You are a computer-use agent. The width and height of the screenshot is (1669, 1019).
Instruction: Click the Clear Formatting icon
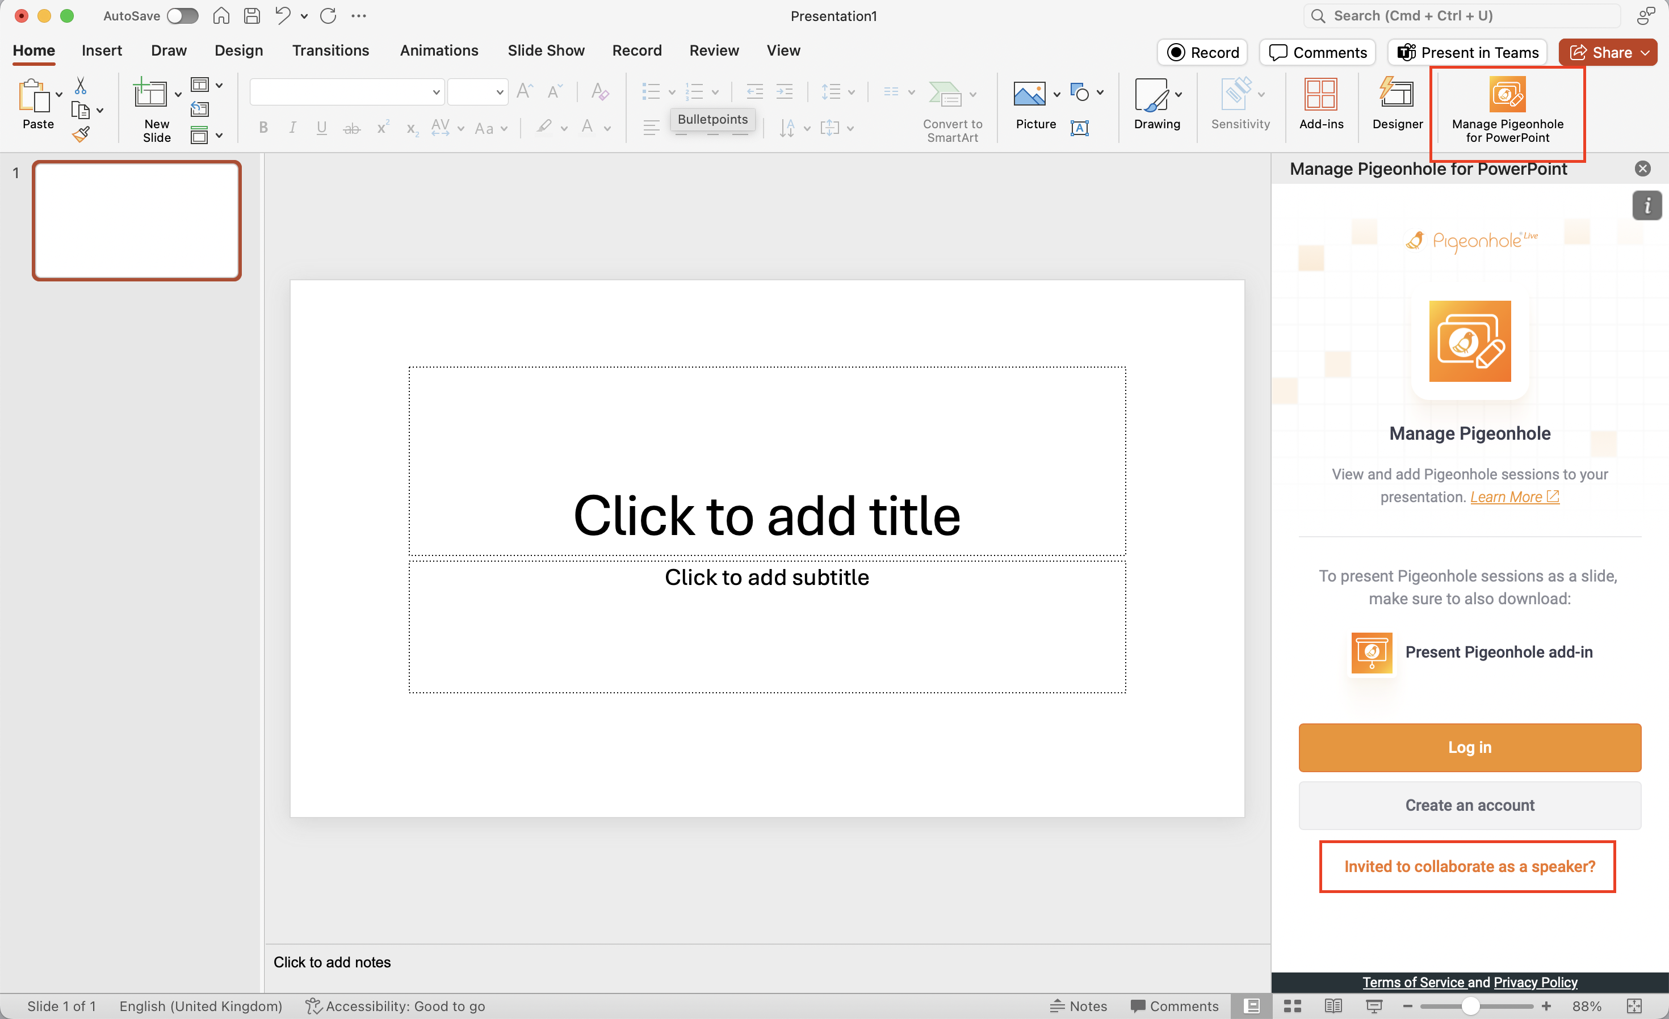599,91
